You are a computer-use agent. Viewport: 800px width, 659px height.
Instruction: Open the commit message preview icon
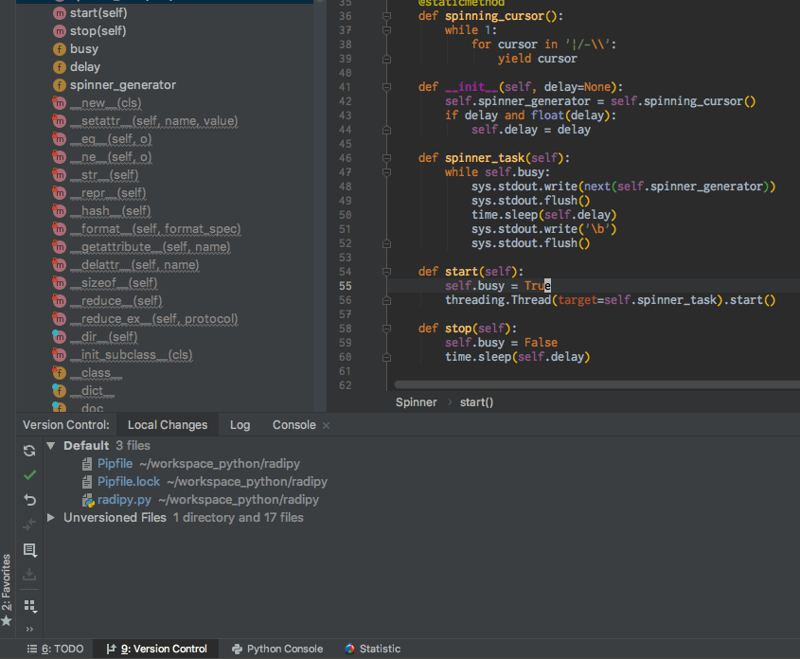click(28, 550)
